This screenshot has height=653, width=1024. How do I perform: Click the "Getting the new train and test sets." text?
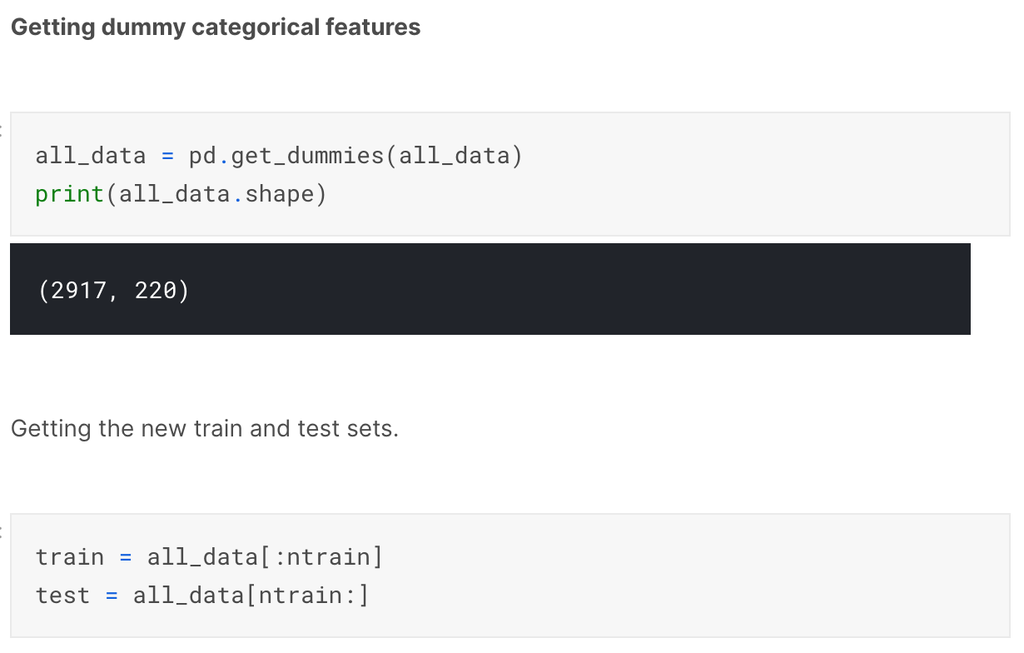(x=205, y=430)
